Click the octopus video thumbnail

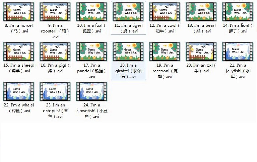[55, 91]
